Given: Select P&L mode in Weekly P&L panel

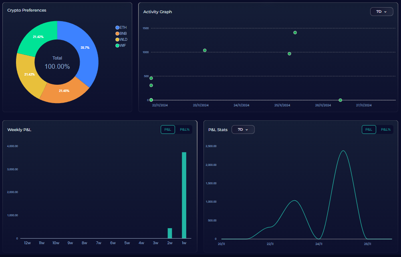Looking at the screenshot, I should point(168,129).
